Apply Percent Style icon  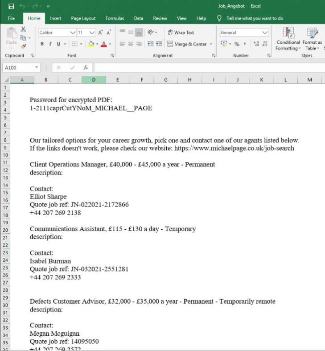tap(237, 44)
